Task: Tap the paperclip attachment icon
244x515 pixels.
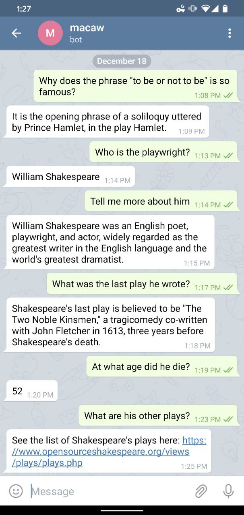Action: coord(201,491)
